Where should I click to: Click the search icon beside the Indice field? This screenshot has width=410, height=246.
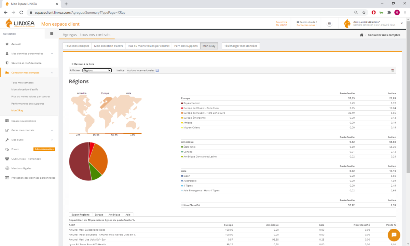[157, 70]
